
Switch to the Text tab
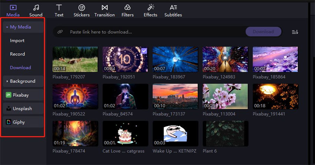[59, 11]
